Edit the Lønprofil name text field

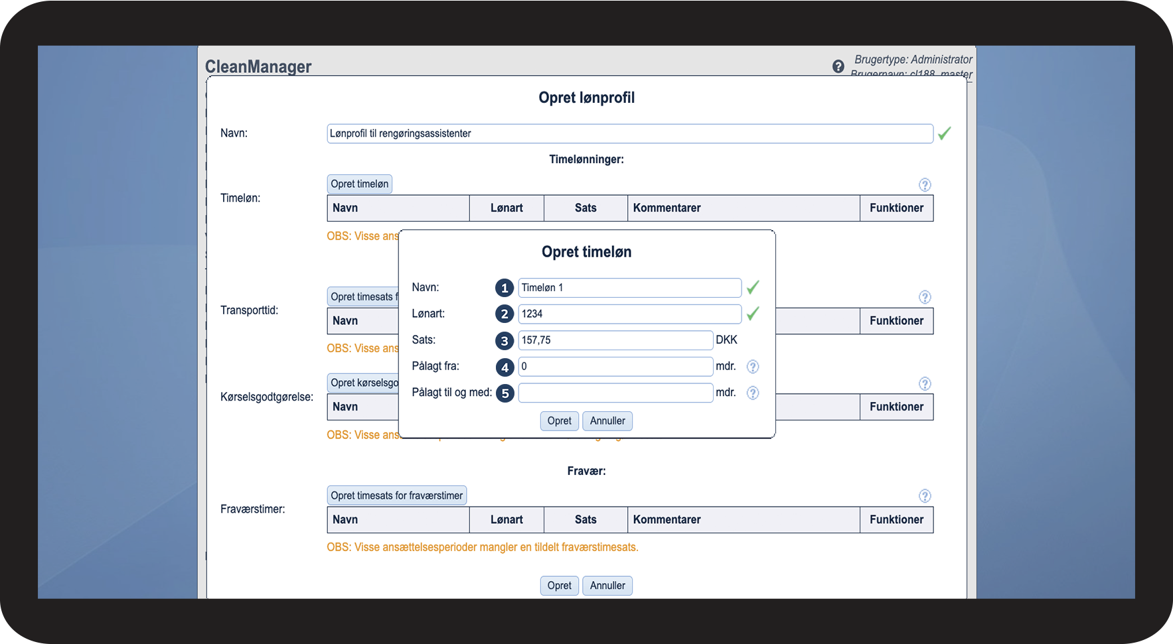tap(629, 133)
